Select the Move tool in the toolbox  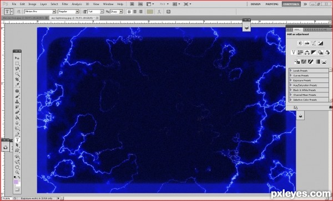[17, 58]
